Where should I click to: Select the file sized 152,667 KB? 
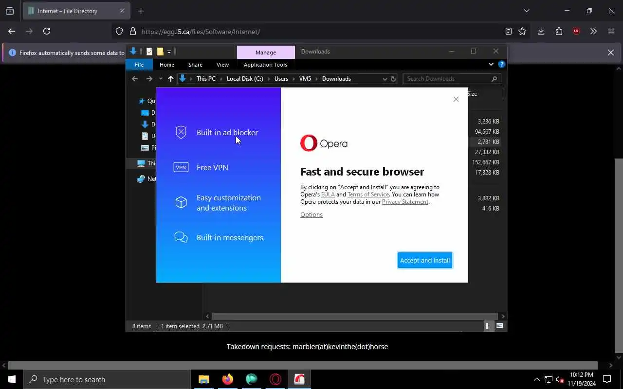click(x=485, y=162)
